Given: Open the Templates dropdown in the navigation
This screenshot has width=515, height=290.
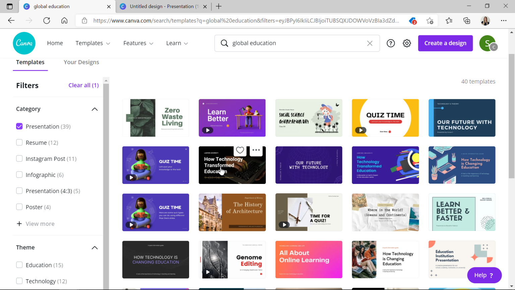Looking at the screenshot, I should tap(93, 43).
